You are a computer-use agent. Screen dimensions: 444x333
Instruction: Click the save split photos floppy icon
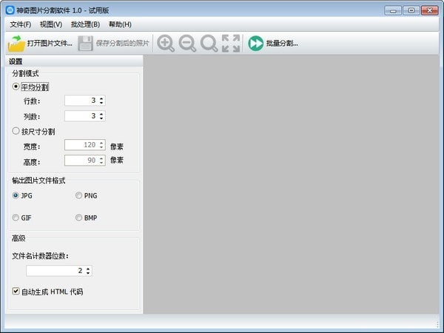85,44
